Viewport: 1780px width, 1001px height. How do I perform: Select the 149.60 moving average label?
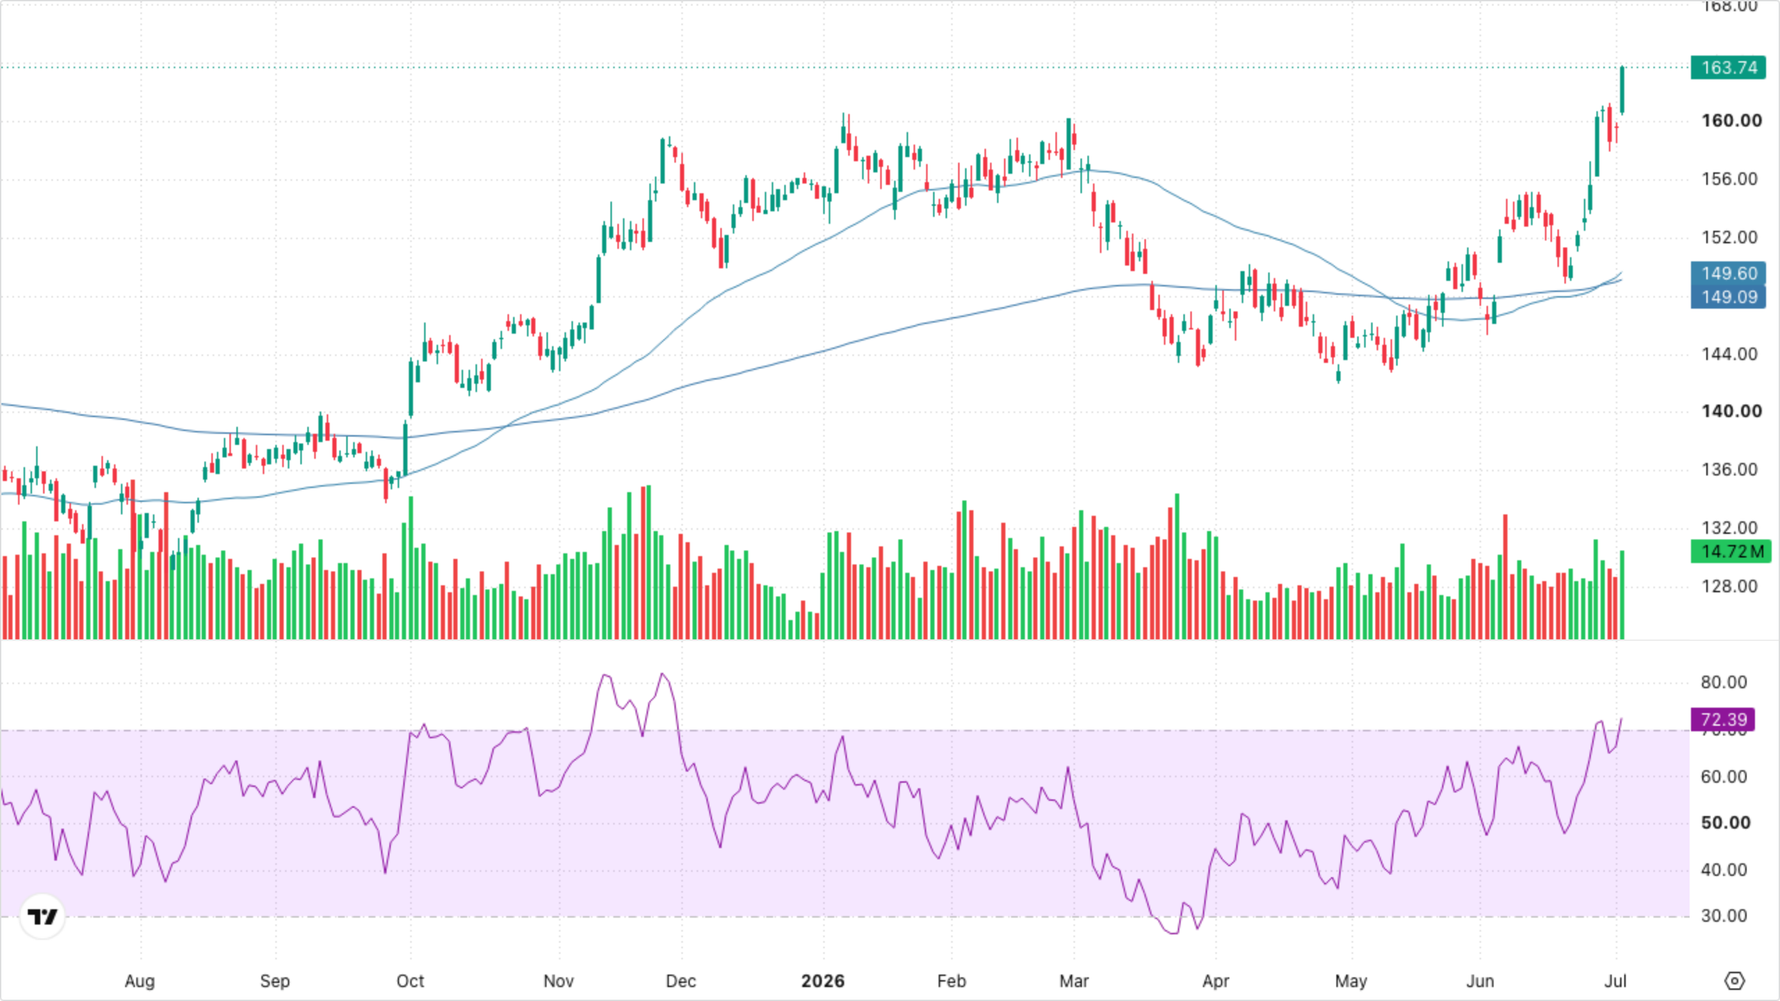coord(1729,273)
